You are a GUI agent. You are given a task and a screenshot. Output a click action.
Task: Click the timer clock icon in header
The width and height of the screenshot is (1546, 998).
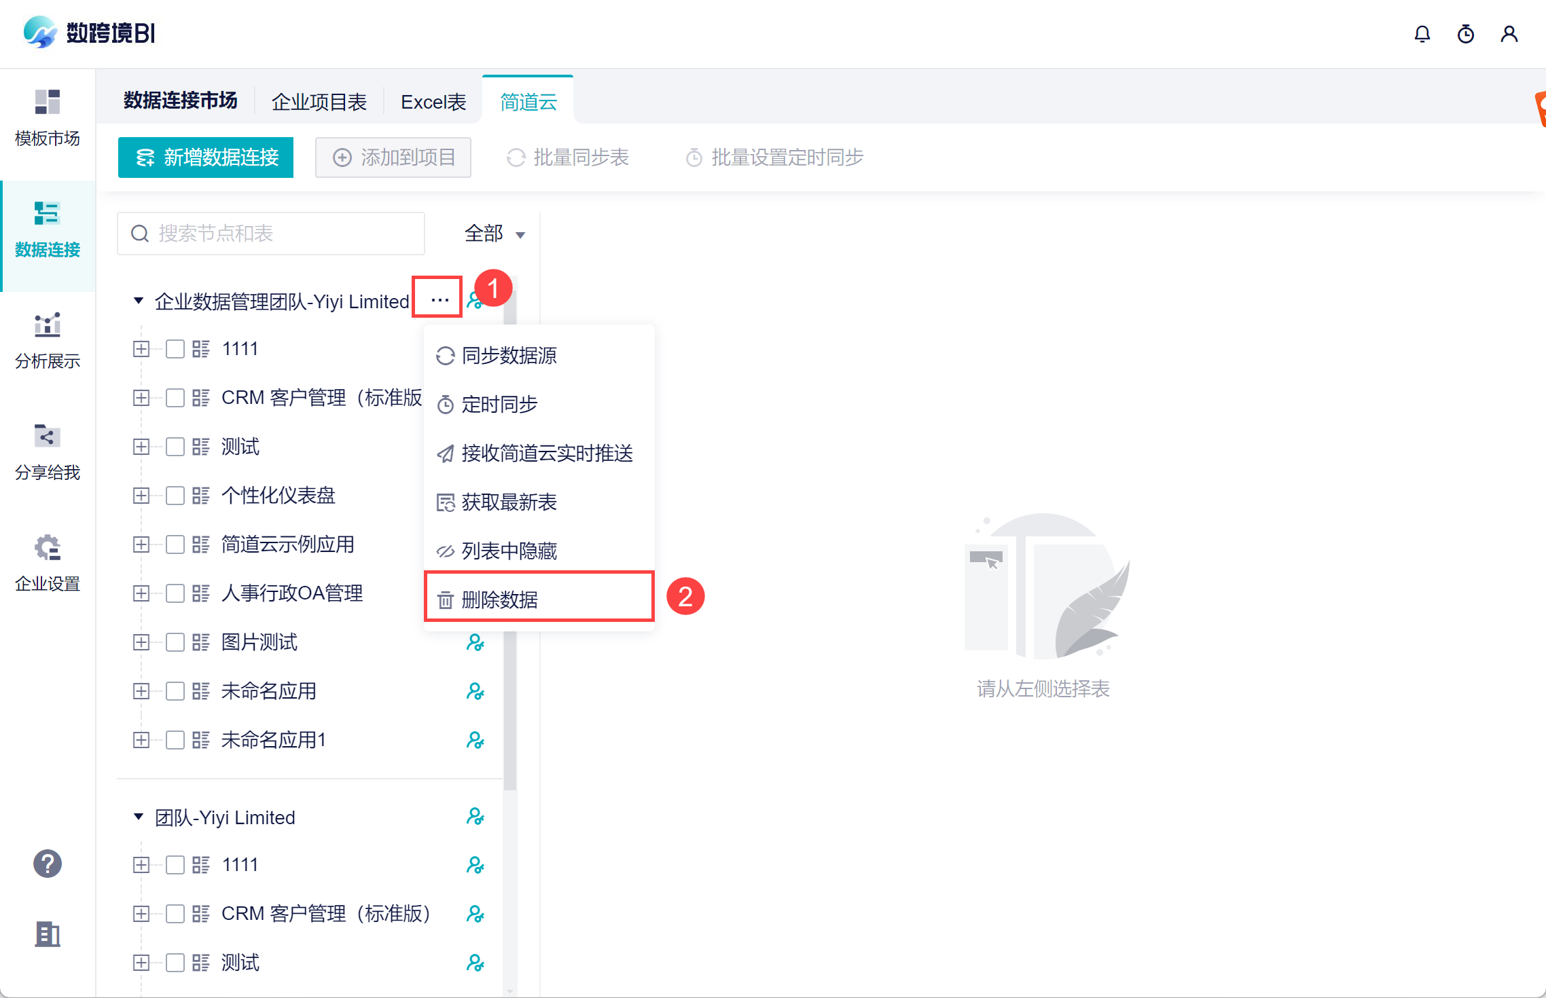pyautogui.click(x=1465, y=34)
